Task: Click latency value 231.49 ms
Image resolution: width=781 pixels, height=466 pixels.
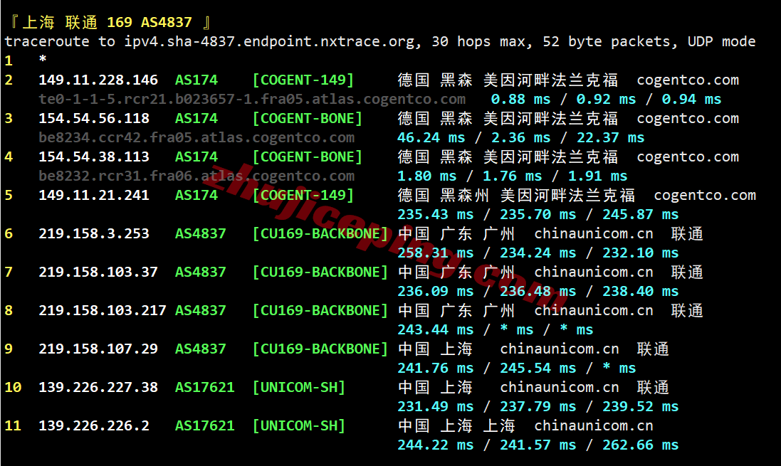Action: [435, 406]
